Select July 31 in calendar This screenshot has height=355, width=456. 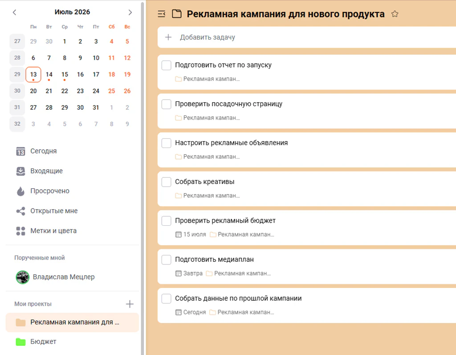click(96, 108)
